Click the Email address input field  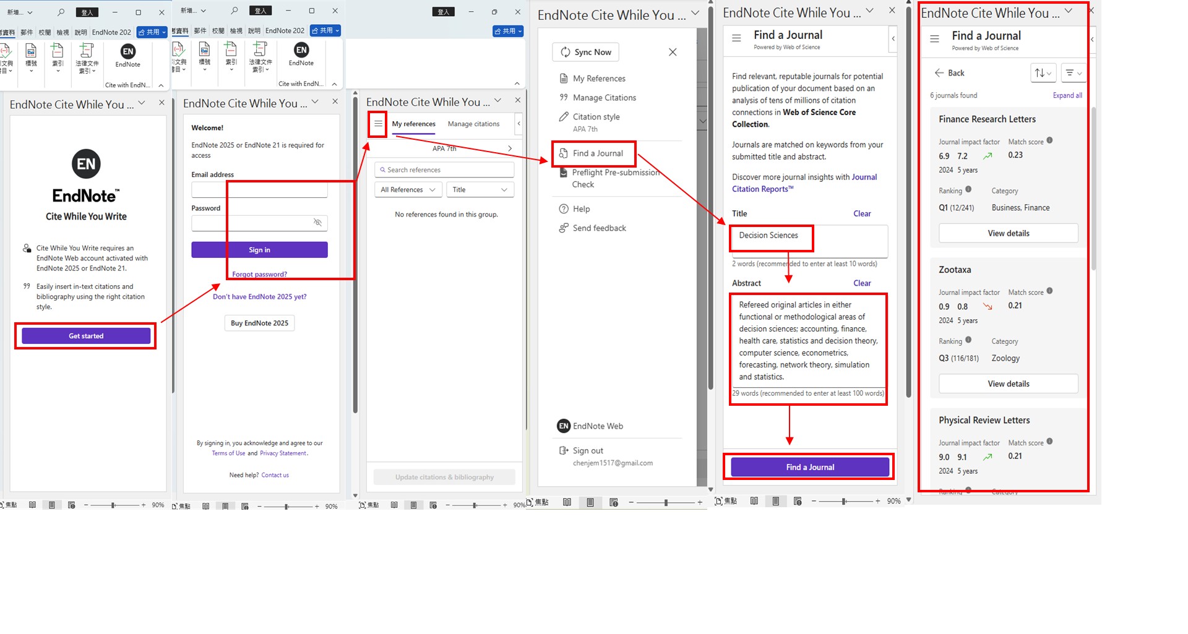click(x=259, y=190)
